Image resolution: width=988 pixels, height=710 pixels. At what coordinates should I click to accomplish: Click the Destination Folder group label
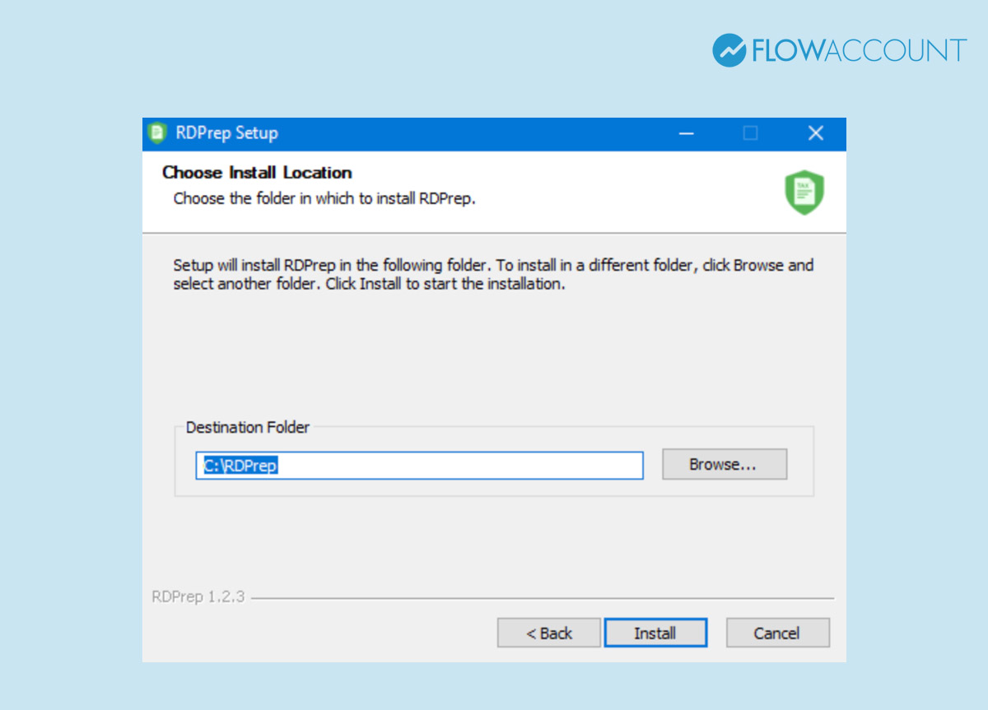pyautogui.click(x=247, y=428)
